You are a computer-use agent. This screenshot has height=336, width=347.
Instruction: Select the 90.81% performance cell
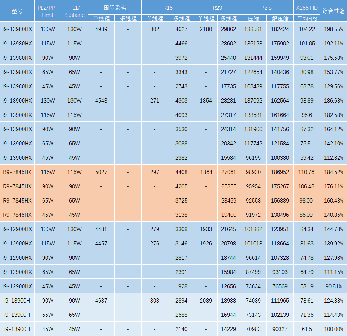pos(333,286)
